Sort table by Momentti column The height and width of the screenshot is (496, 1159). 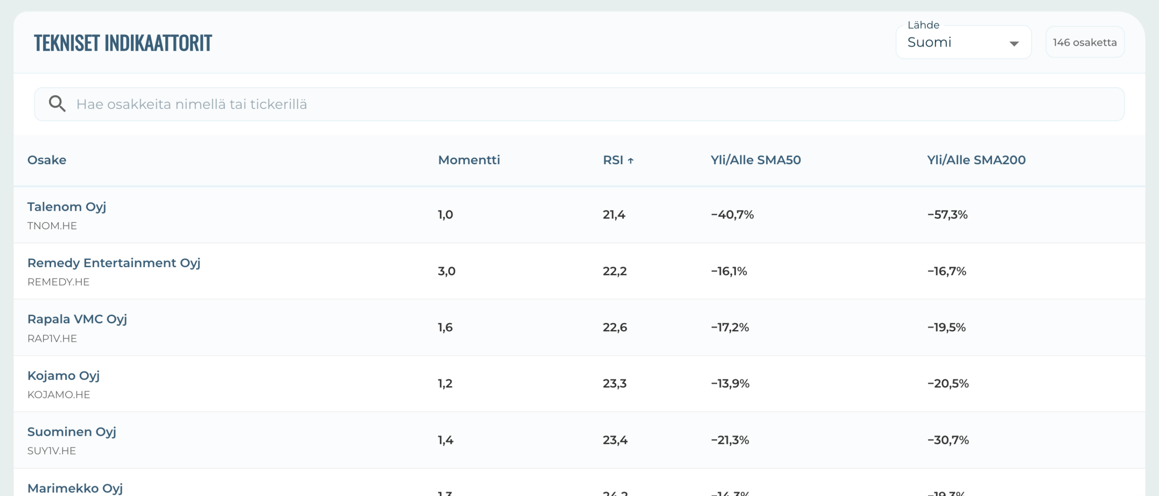tap(469, 160)
